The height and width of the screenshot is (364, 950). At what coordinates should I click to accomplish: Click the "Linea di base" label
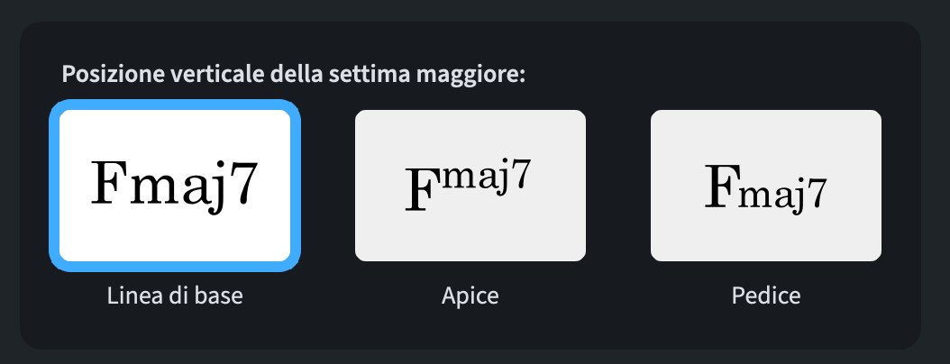tap(175, 296)
